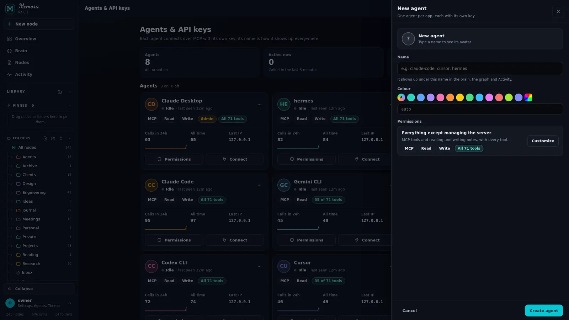Open the rainbow custom colour picker
569x320 pixels.
(528, 97)
